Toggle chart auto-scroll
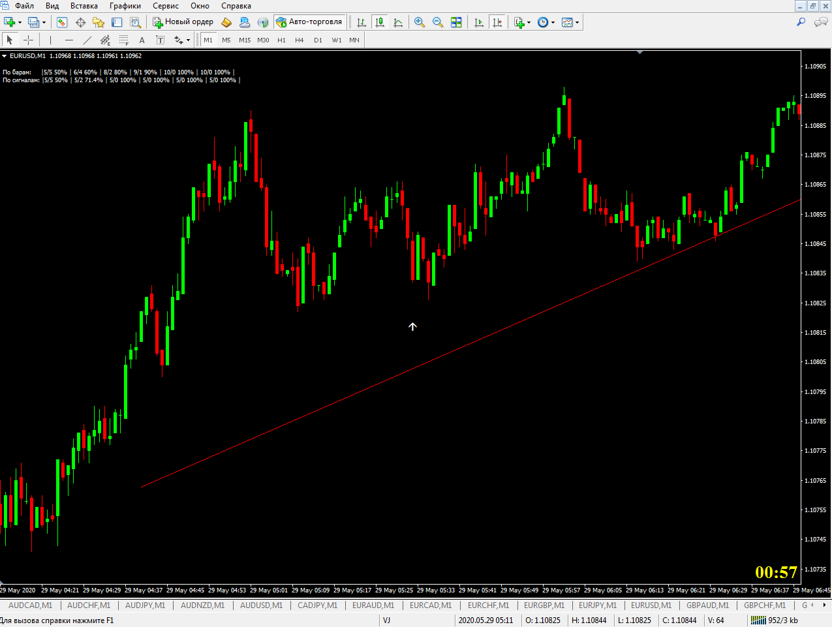Screen dimensions: 832x627 (479, 22)
